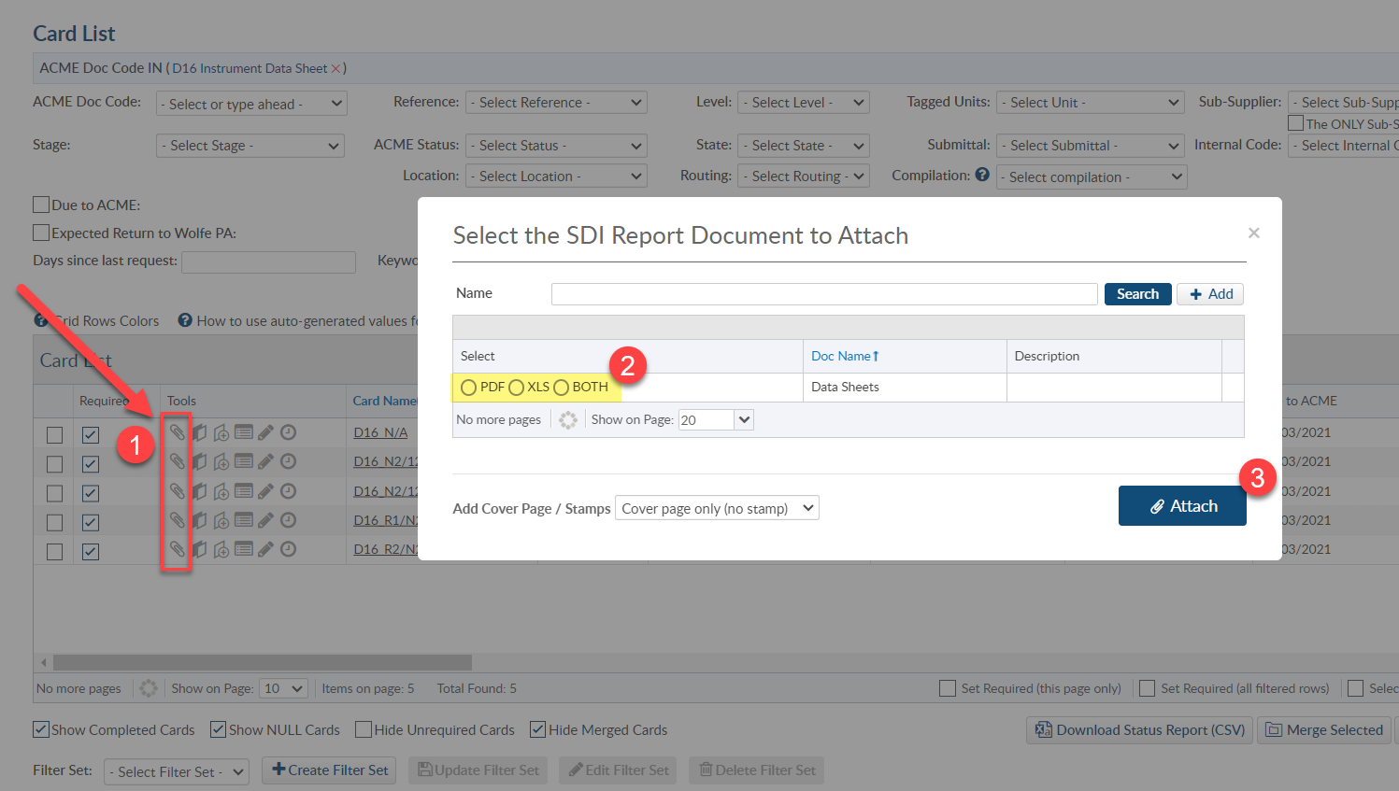
Task: Click the pencil edit icon in the D16_N/A row
Action: (x=266, y=432)
